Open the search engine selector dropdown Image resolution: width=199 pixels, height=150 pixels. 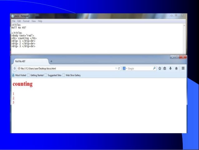tap(125, 69)
